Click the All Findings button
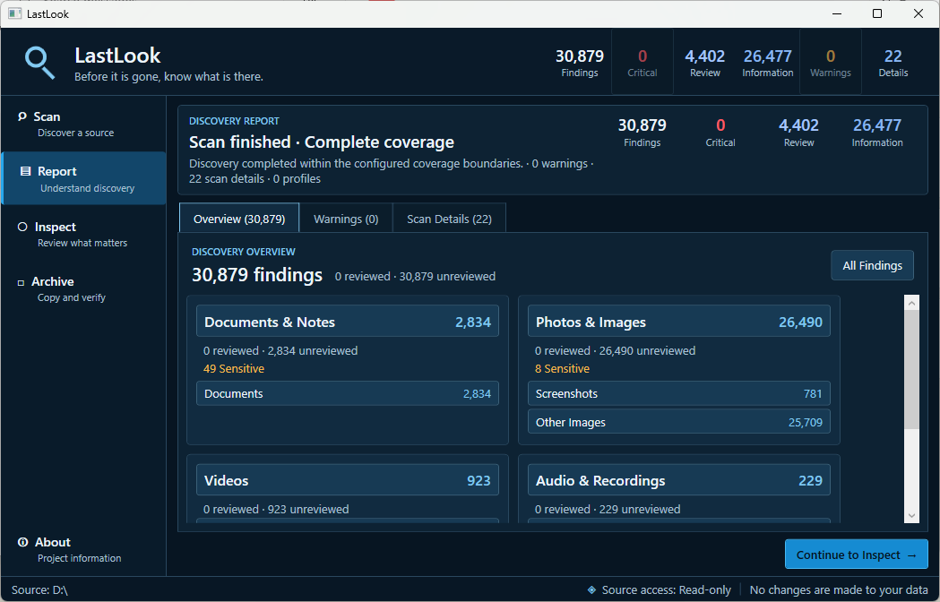The height and width of the screenshot is (602, 940). [872, 266]
